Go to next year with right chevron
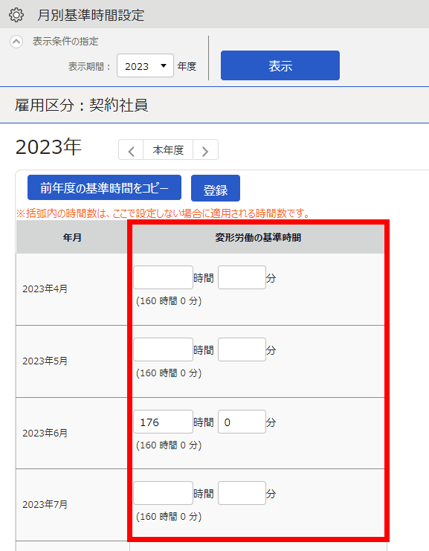The width and height of the screenshot is (429, 551). click(205, 150)
